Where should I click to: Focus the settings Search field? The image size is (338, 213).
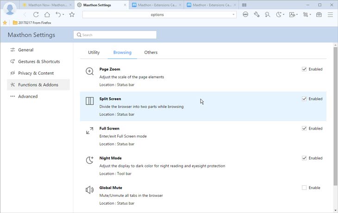[x=115, y=35]
